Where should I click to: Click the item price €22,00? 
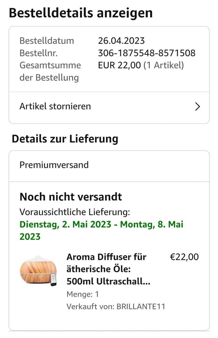(184, 257)
